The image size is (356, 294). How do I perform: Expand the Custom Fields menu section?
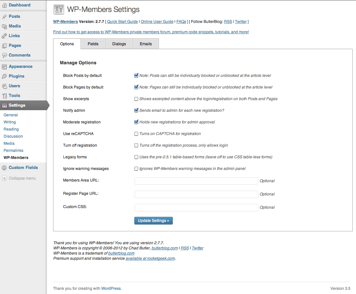pyautogui.click(x=23, y=168)
